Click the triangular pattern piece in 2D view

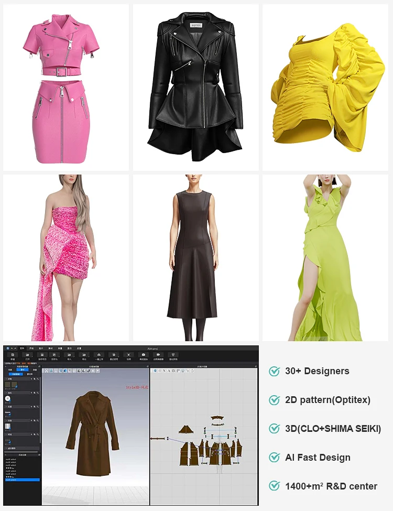tap(185, 430)
